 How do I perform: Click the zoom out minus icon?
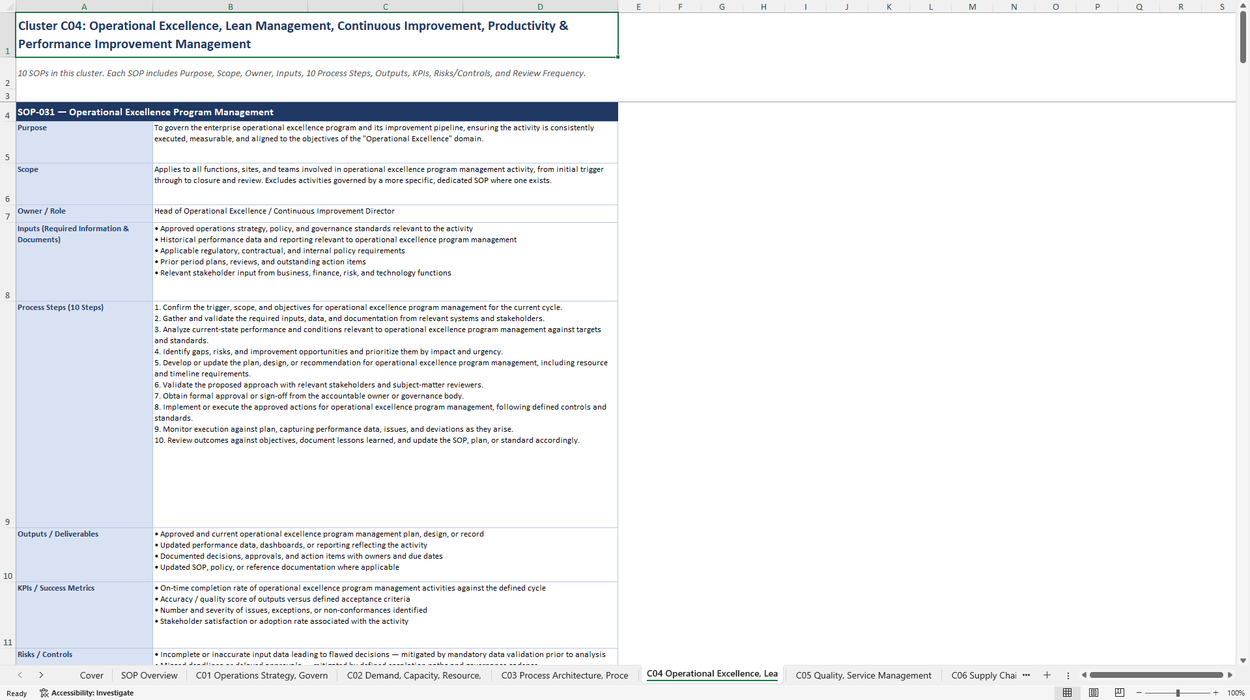coord(1139,693)
